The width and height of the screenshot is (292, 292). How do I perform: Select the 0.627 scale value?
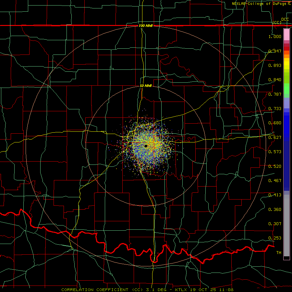[275, 137]
